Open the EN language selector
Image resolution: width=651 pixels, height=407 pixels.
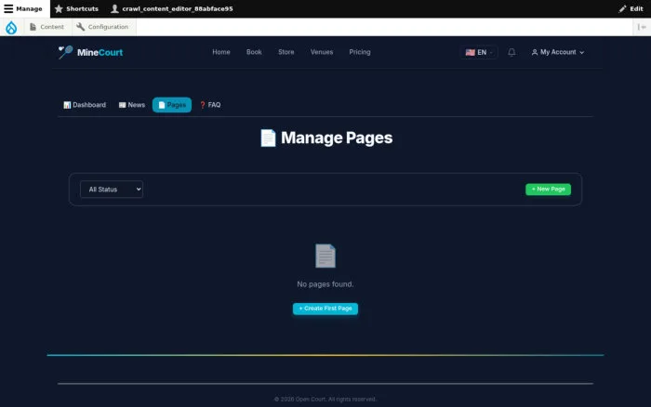[479, 52]
